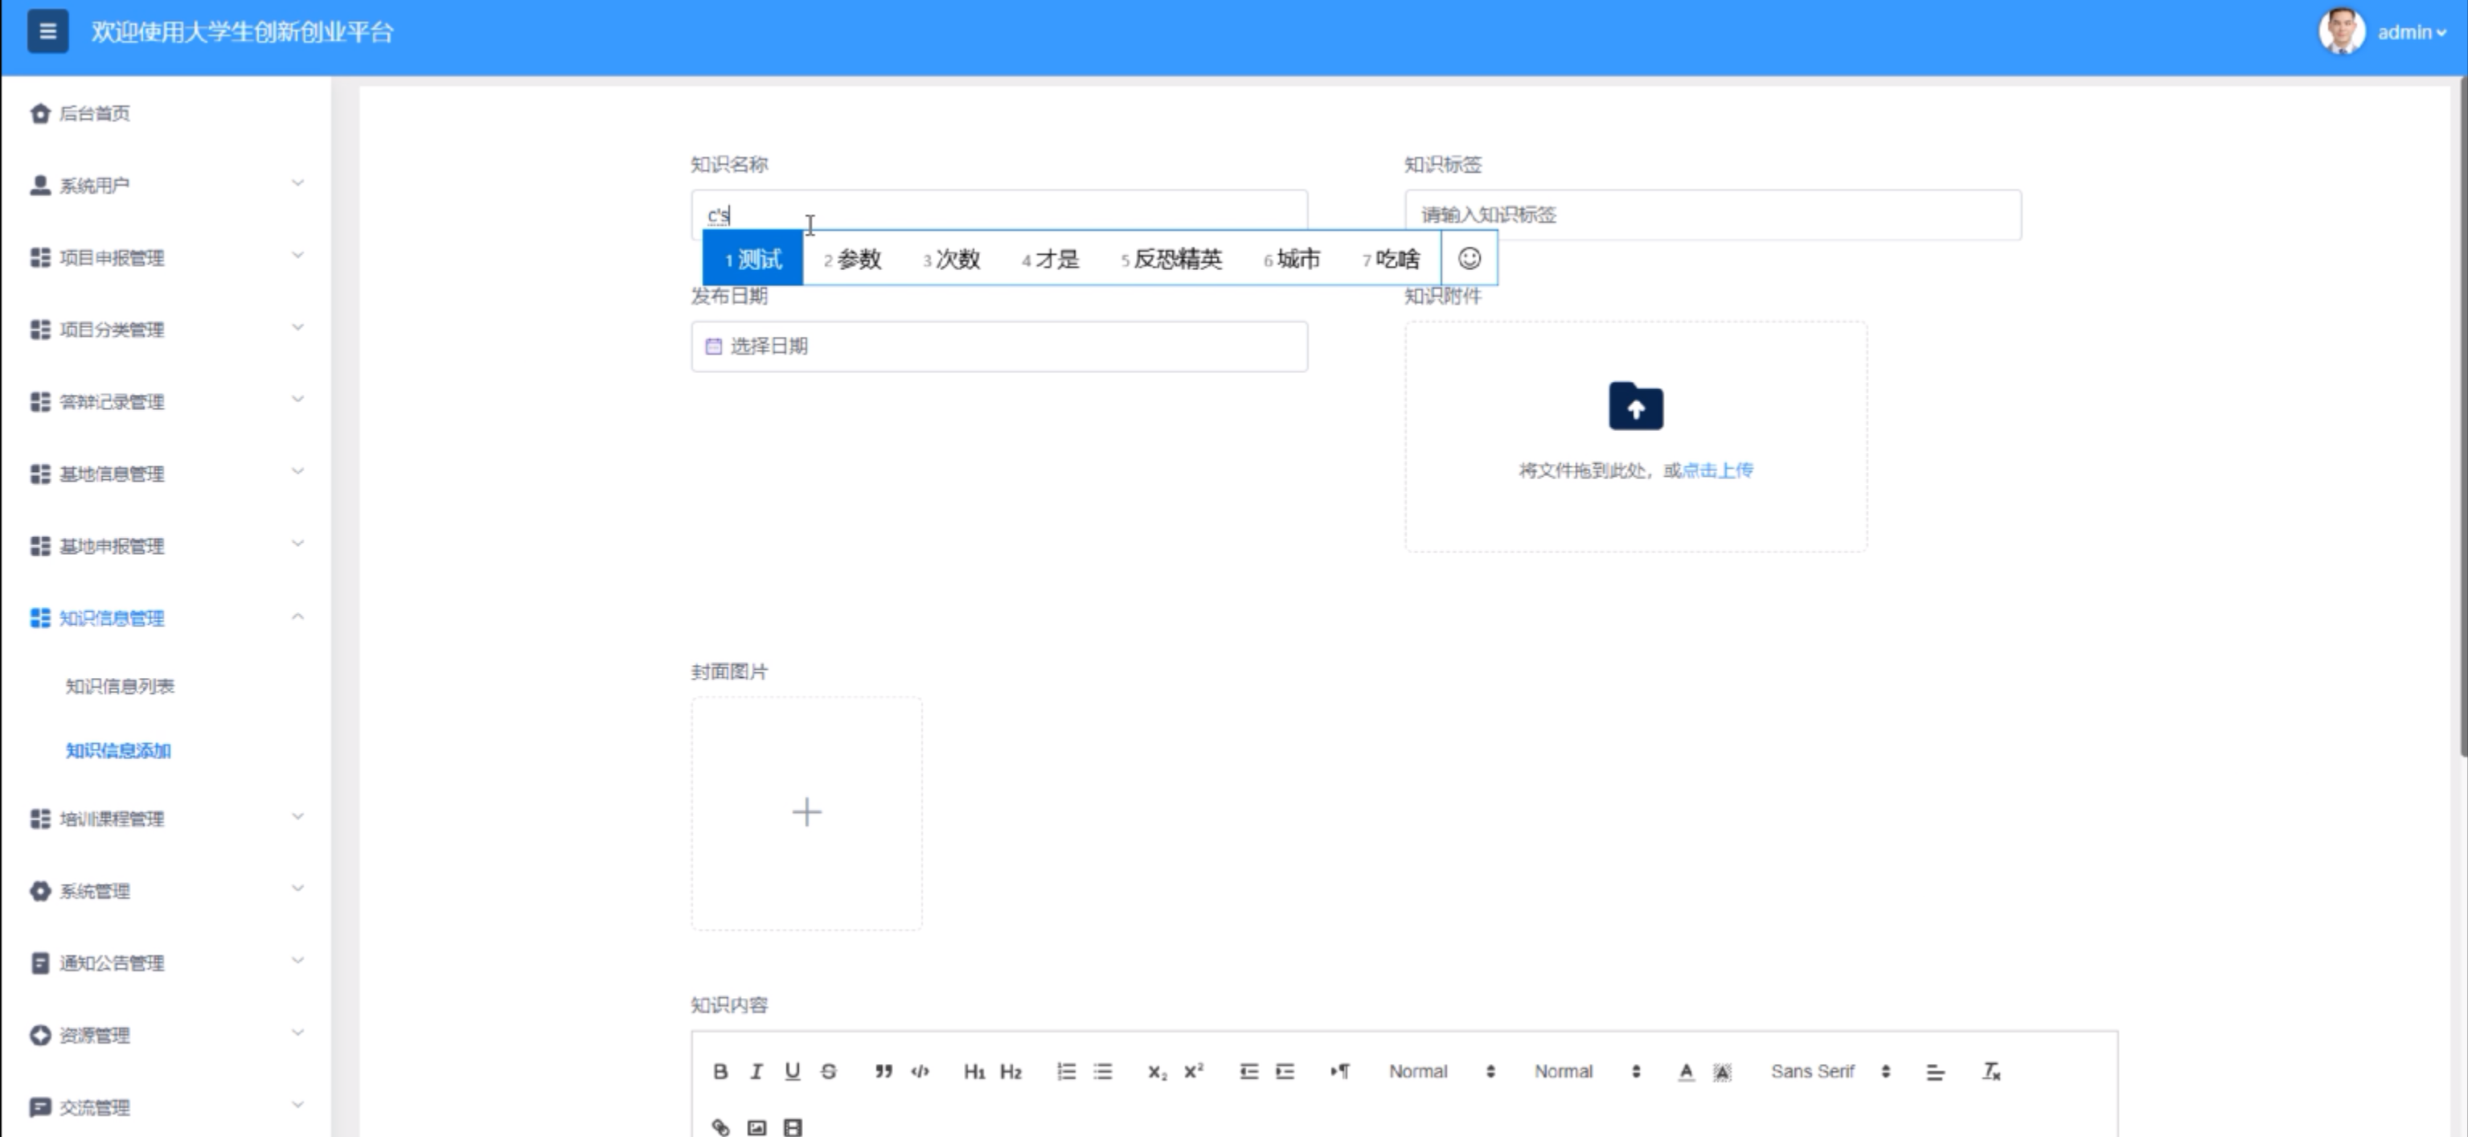Open 知识信息列表 submenu item
This screenshot has height=1137, width=2468.
click(120, 685)
